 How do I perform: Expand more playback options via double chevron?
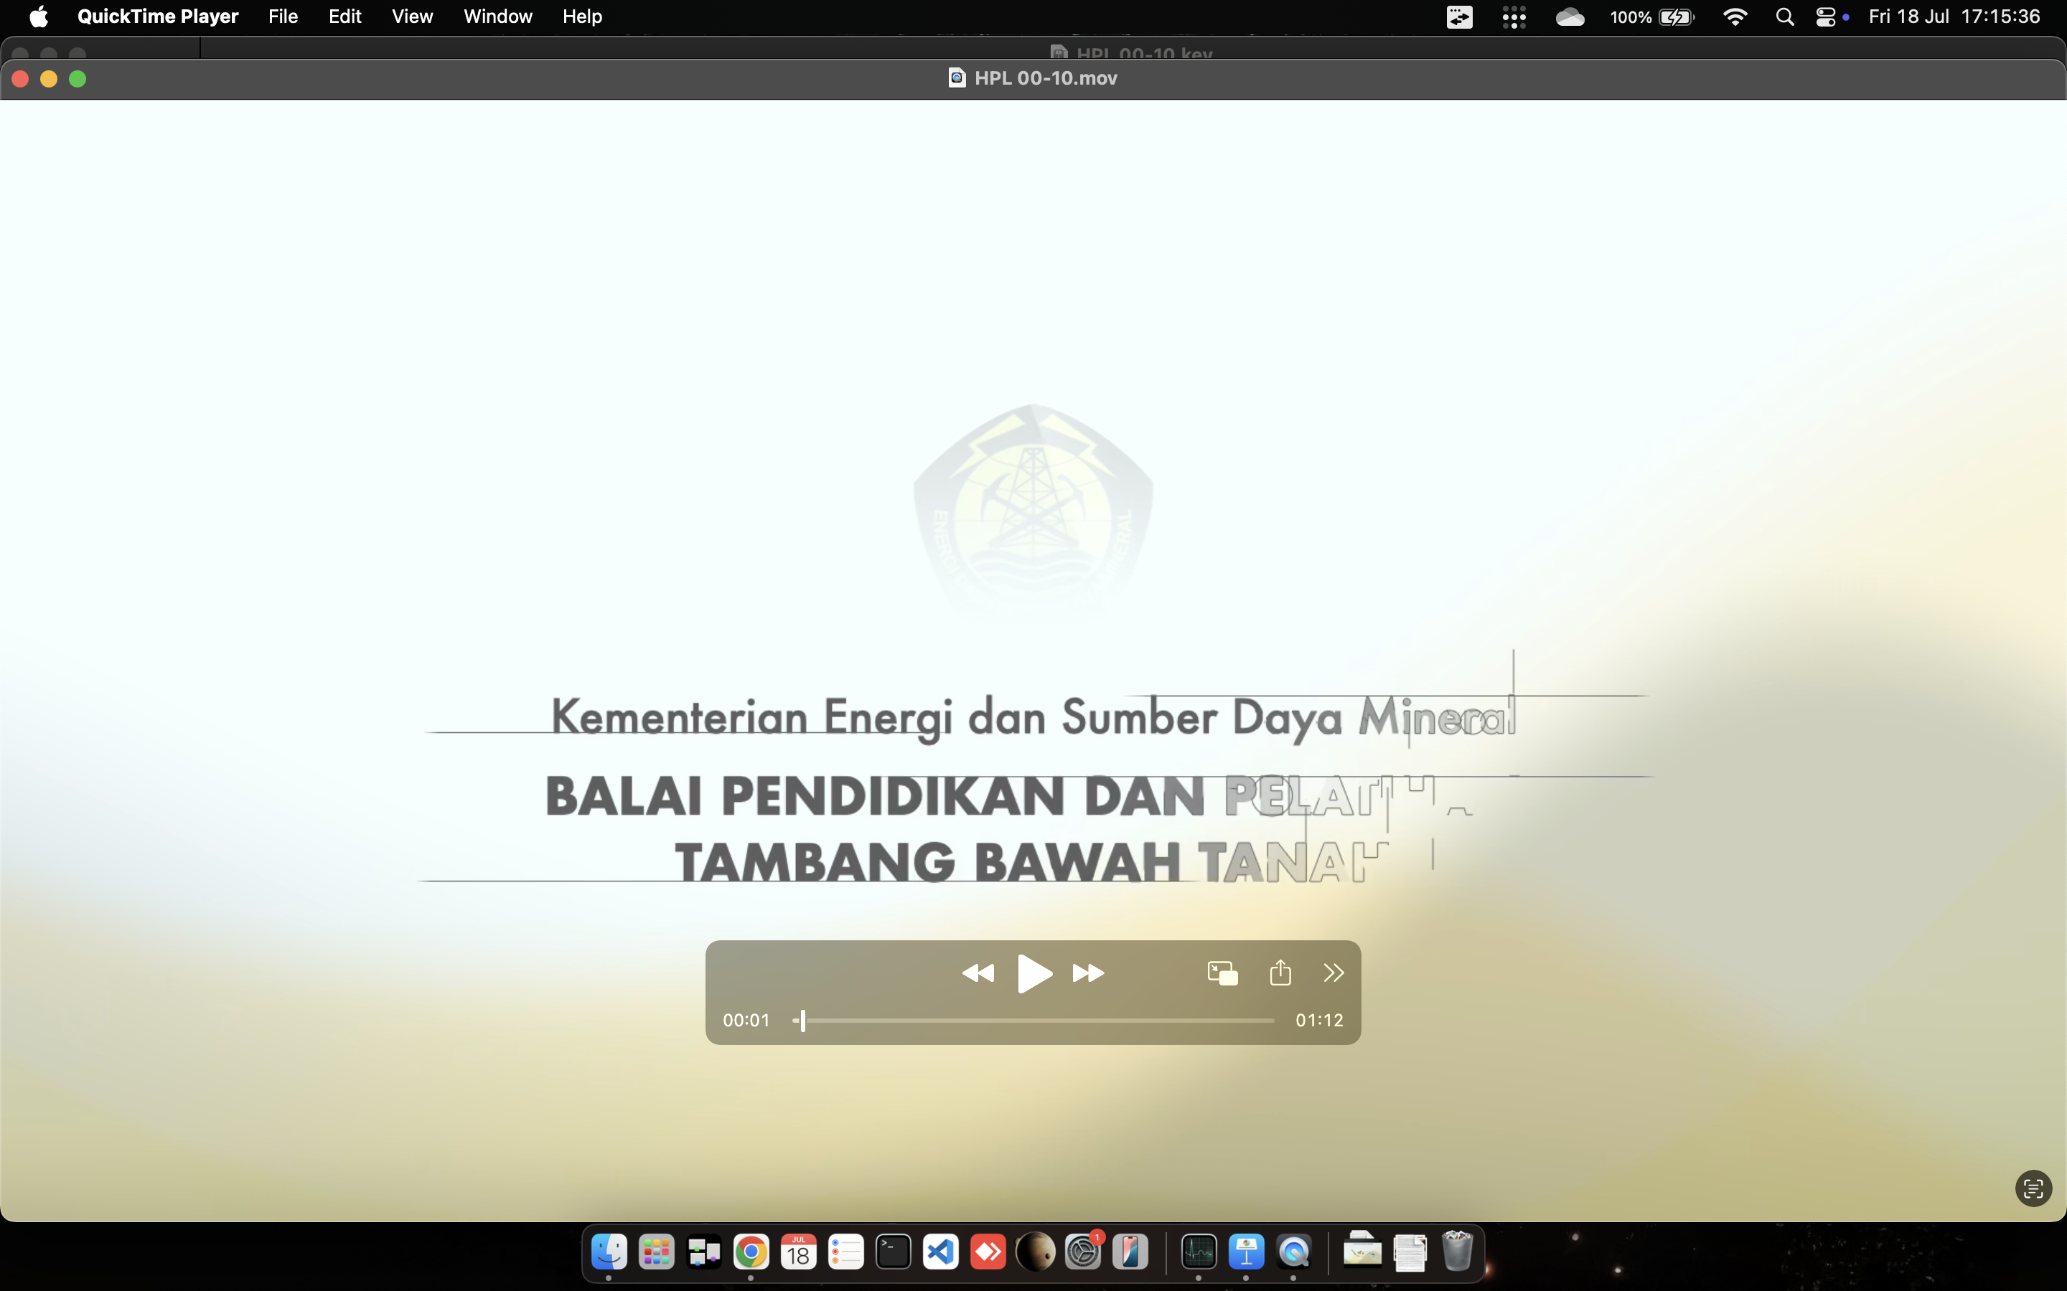(x=1334, y=973)
